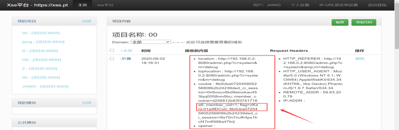399x130 pixels.
Task: Open project JIANG - [项目ID:5003]
Action: 45,86
